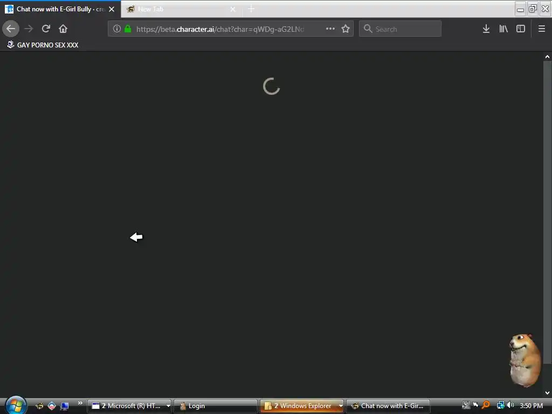Show site information for this page
552x414 pixels.
[x=117, y=29]
